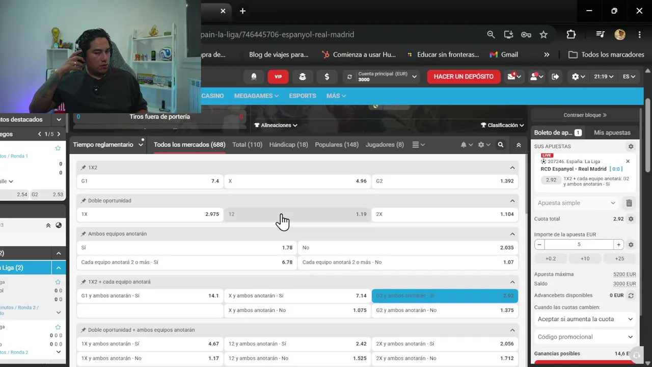Remove Espanyol - Real Madrid bet from slip
The width and height of the screenshot is (652, 367).
click(x=628, y=161)
